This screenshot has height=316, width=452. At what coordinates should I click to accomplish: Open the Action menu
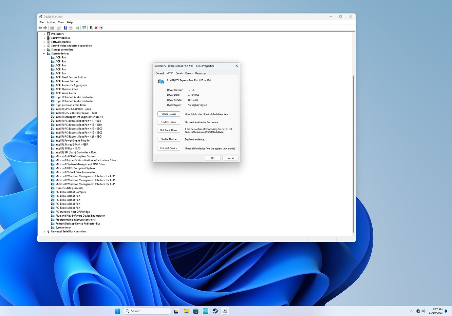(50, 22)
